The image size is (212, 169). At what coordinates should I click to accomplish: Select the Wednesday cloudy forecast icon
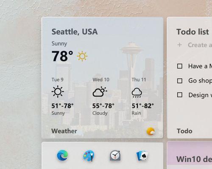pos(100,92)
